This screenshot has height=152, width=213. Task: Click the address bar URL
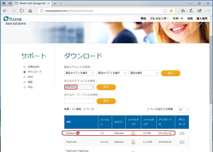69,11
